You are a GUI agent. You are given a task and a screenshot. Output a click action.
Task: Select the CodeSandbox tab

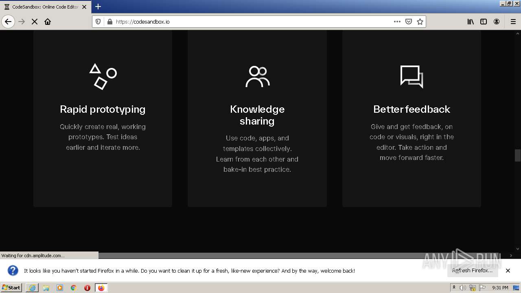pos(45,7)
